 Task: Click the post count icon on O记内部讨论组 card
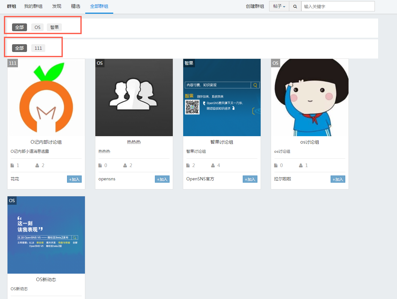[12, 165]
